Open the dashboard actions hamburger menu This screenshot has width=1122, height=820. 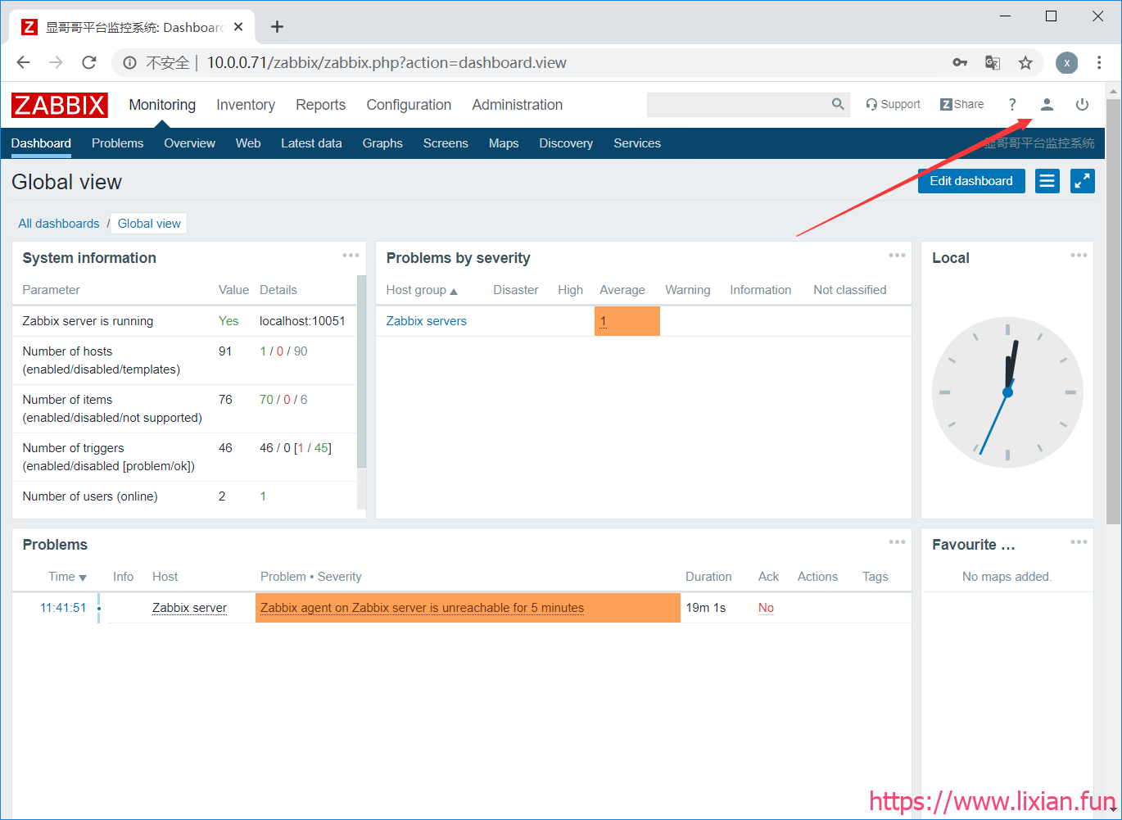click(x=1047, y=181)
